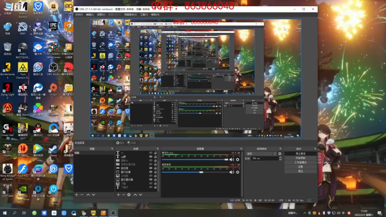The image size is (386, 217).
Task: Open Green Hell desktop shortcut
Action: (x=8, y=130)
